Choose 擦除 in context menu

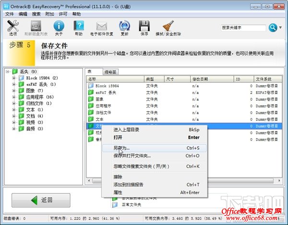pyautogui.click(x=154, y=177)
